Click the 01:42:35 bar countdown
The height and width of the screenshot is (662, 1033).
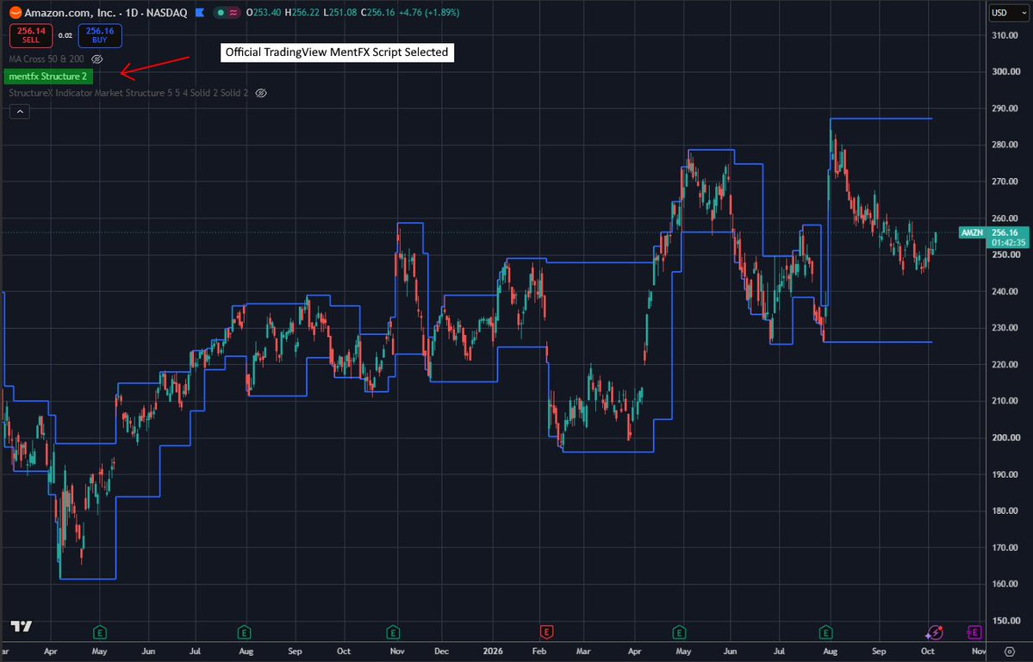1009,243
